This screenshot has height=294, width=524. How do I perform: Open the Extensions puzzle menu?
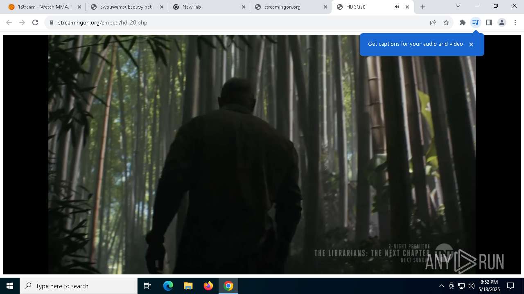(x=463, y=22)
